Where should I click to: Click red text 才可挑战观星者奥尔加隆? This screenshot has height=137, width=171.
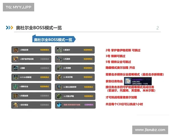click(121, 97)
